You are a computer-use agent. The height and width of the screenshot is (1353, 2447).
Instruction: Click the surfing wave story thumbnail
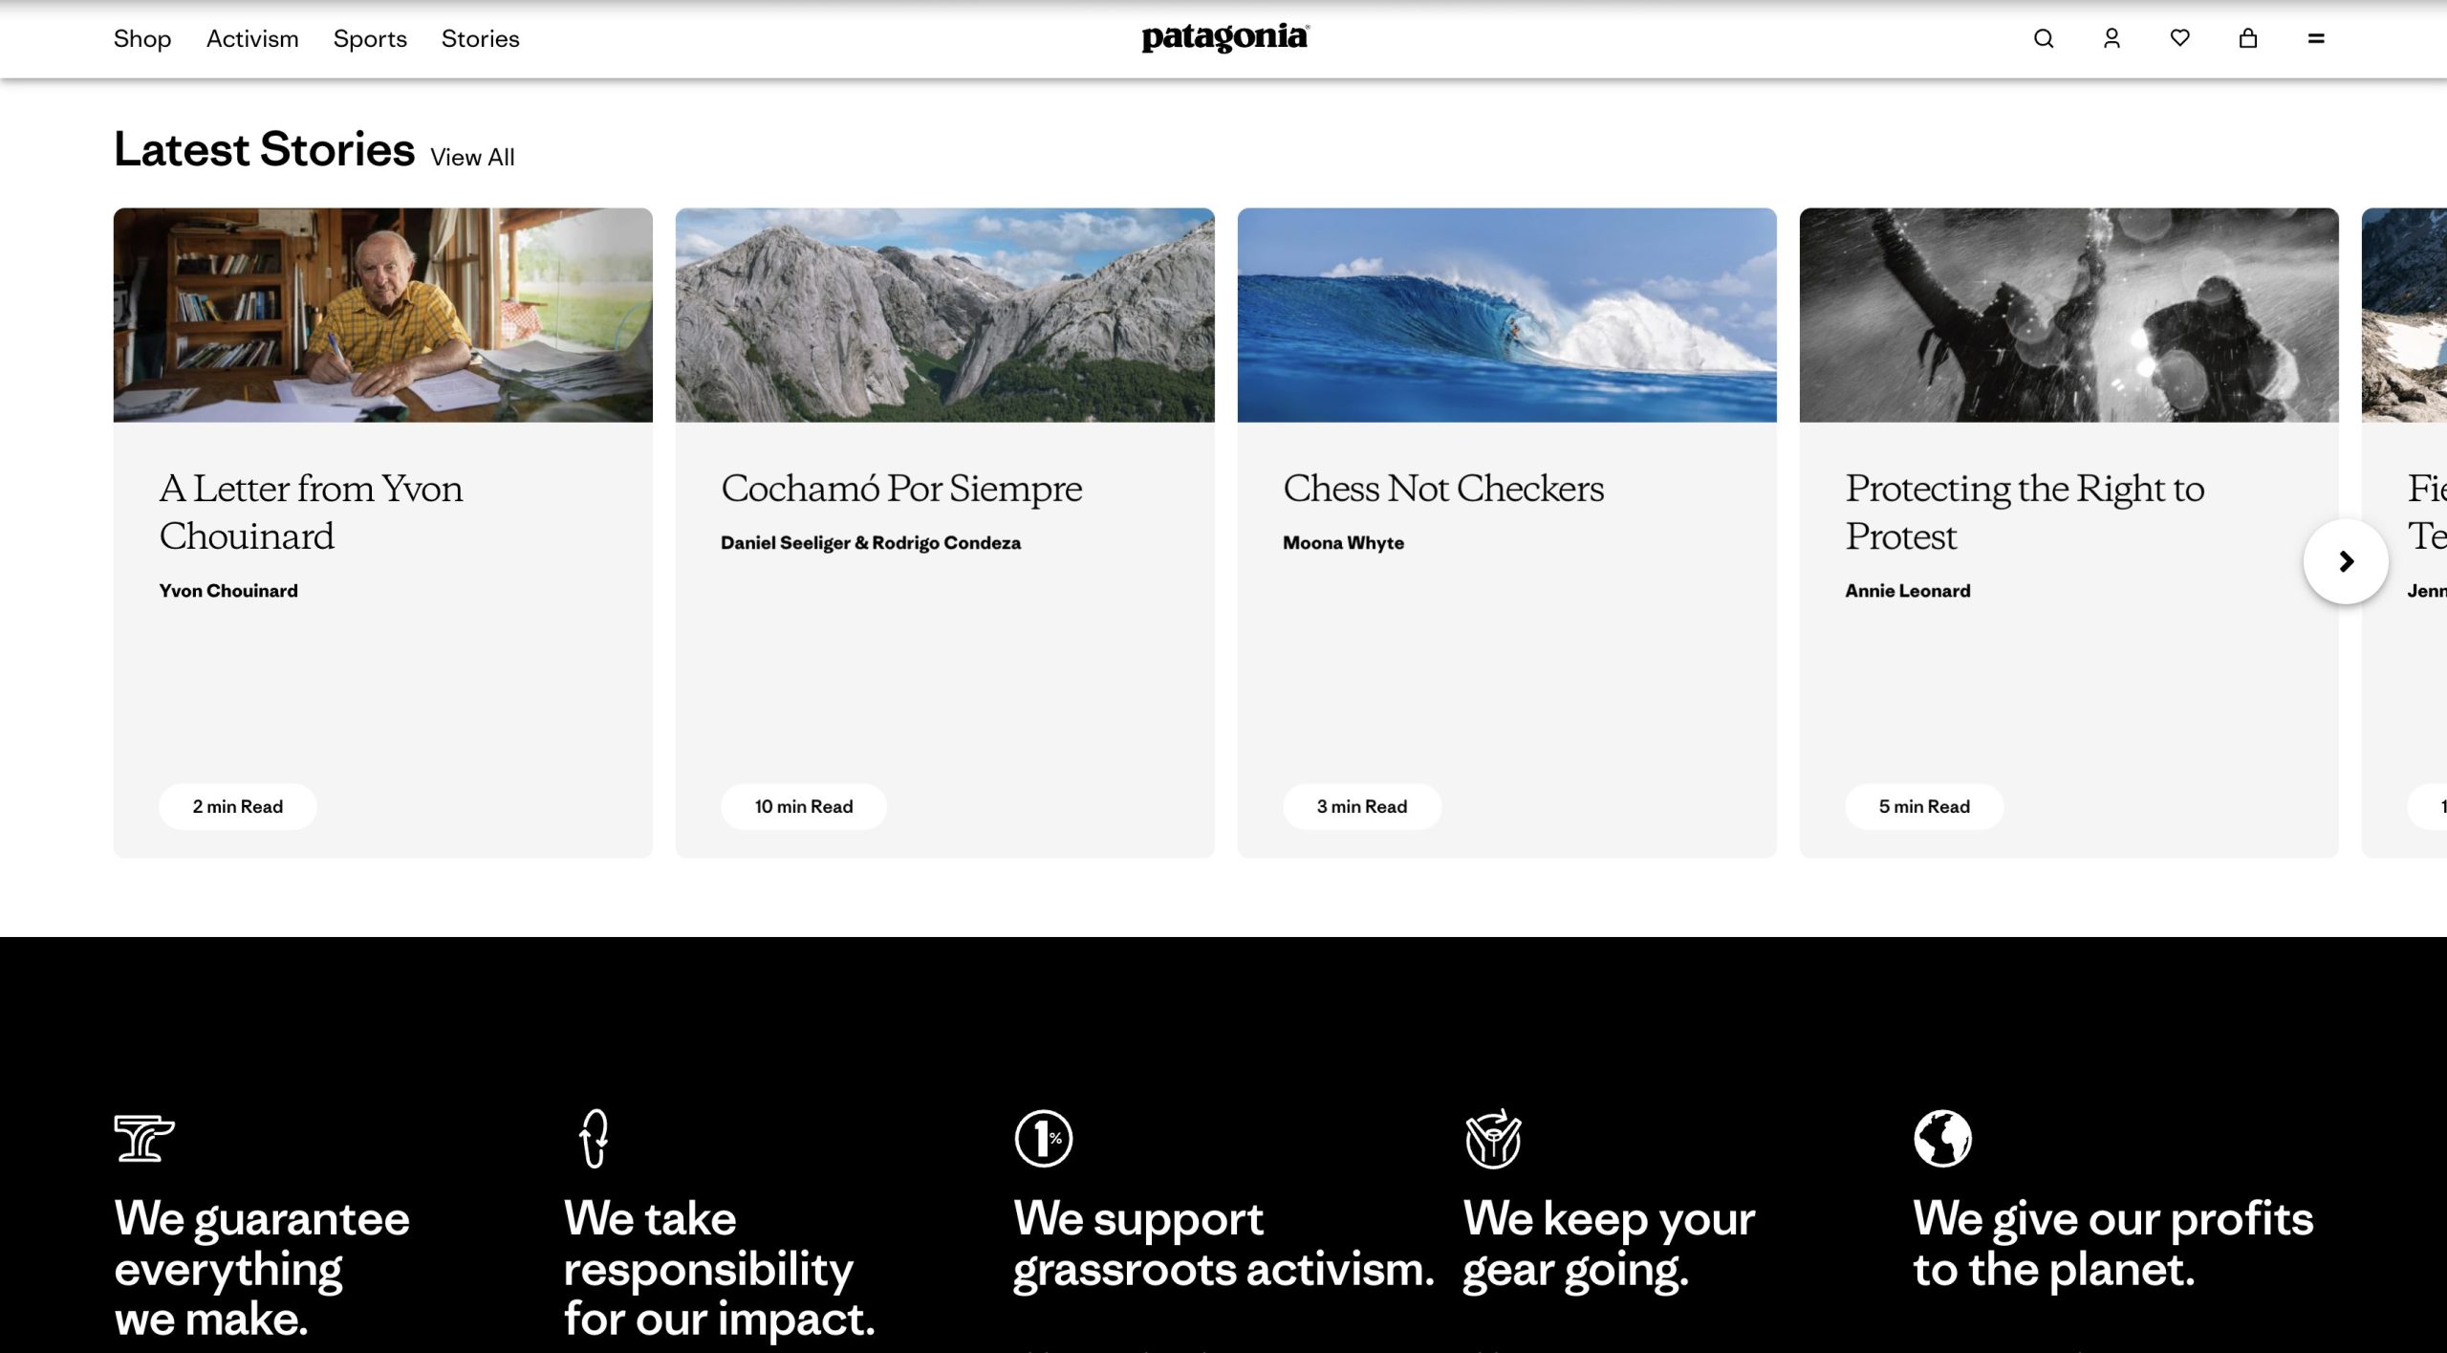tap(1506, 315)
